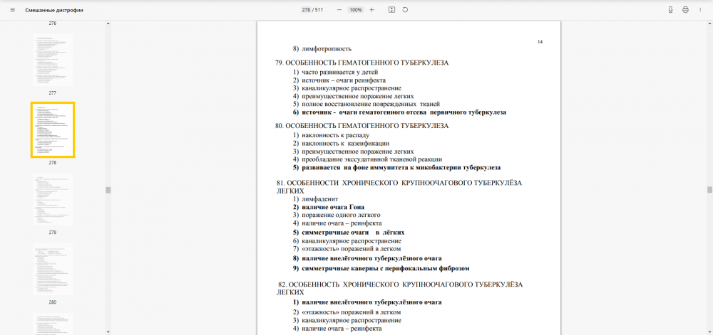Download the PDF file
Viewport: 713px width, 335px height.
(x=670, y=10)
